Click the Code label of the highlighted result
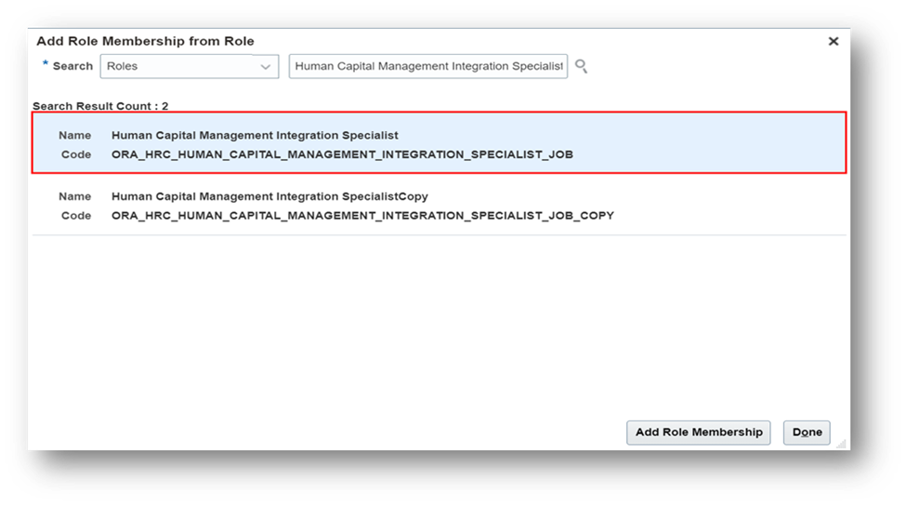 [76, 154]
